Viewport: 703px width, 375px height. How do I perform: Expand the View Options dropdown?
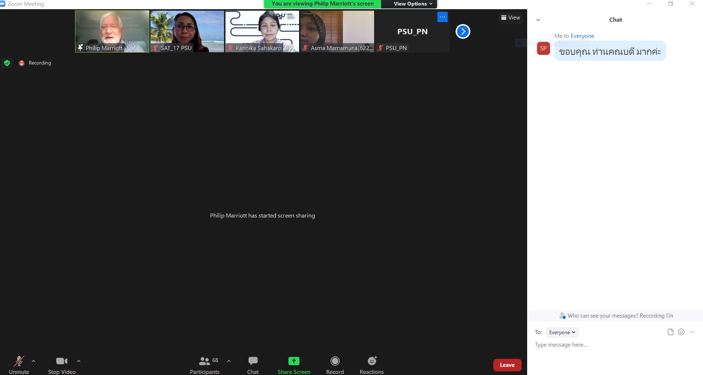point(413,4)
